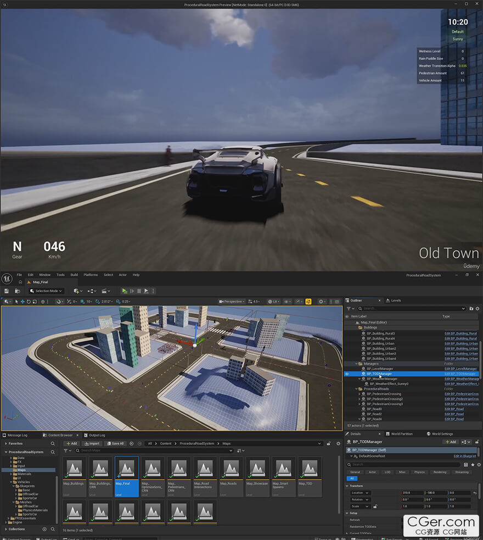Viewport: 483px width, 540px height.
Task: Toggle the yellow viewport realtime icon
Action: [x=308, y=302]
